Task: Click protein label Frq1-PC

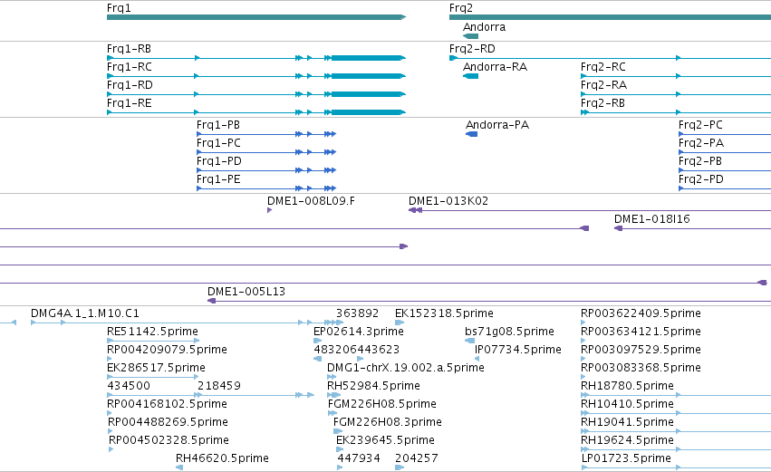Action: tap(219, 143)
